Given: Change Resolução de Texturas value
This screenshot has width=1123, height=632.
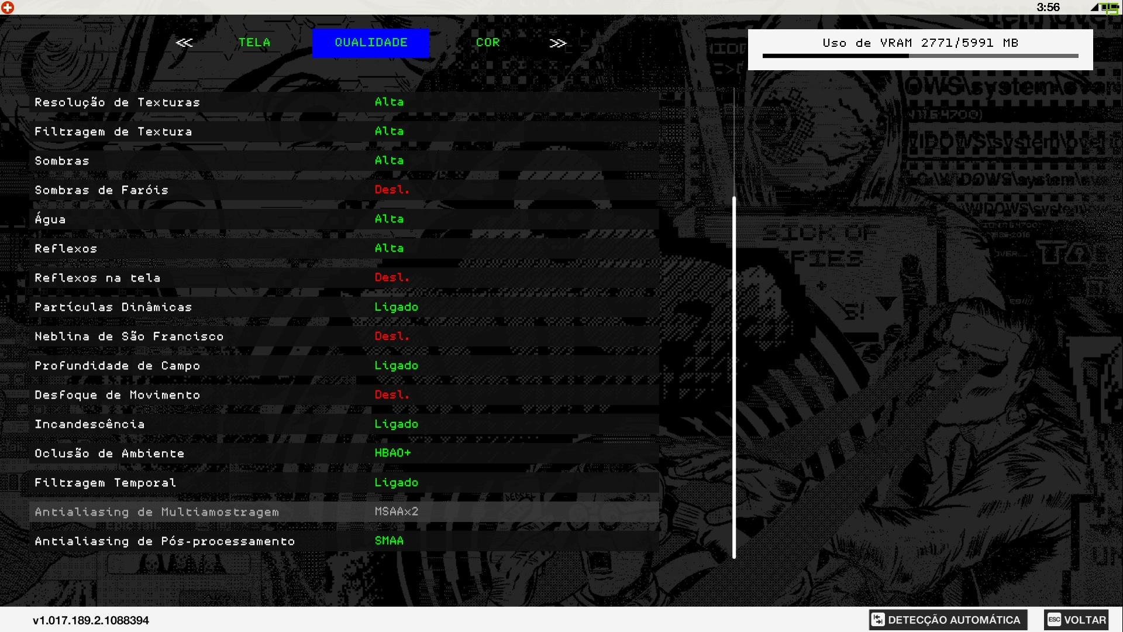Looking at the screenshot, I should pyautogui.click(x=389, y=102).
